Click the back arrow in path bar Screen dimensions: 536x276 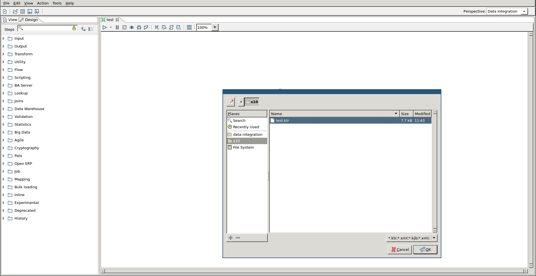(241, 102)
